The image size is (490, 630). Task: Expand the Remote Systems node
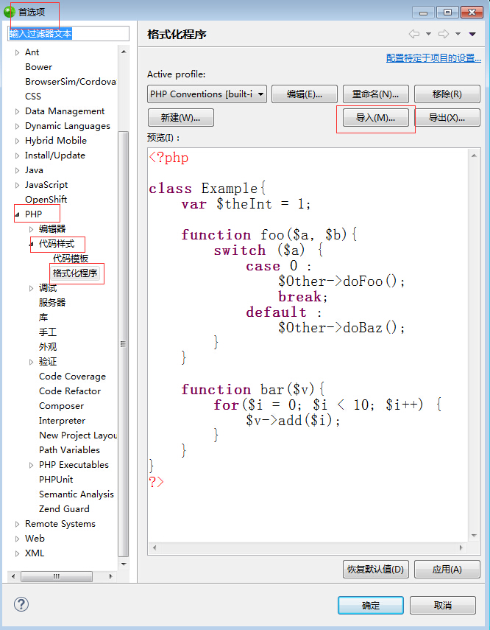click(x=18, y=524)
